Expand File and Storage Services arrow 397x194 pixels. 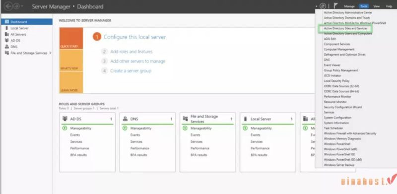[x=51, y=53]
